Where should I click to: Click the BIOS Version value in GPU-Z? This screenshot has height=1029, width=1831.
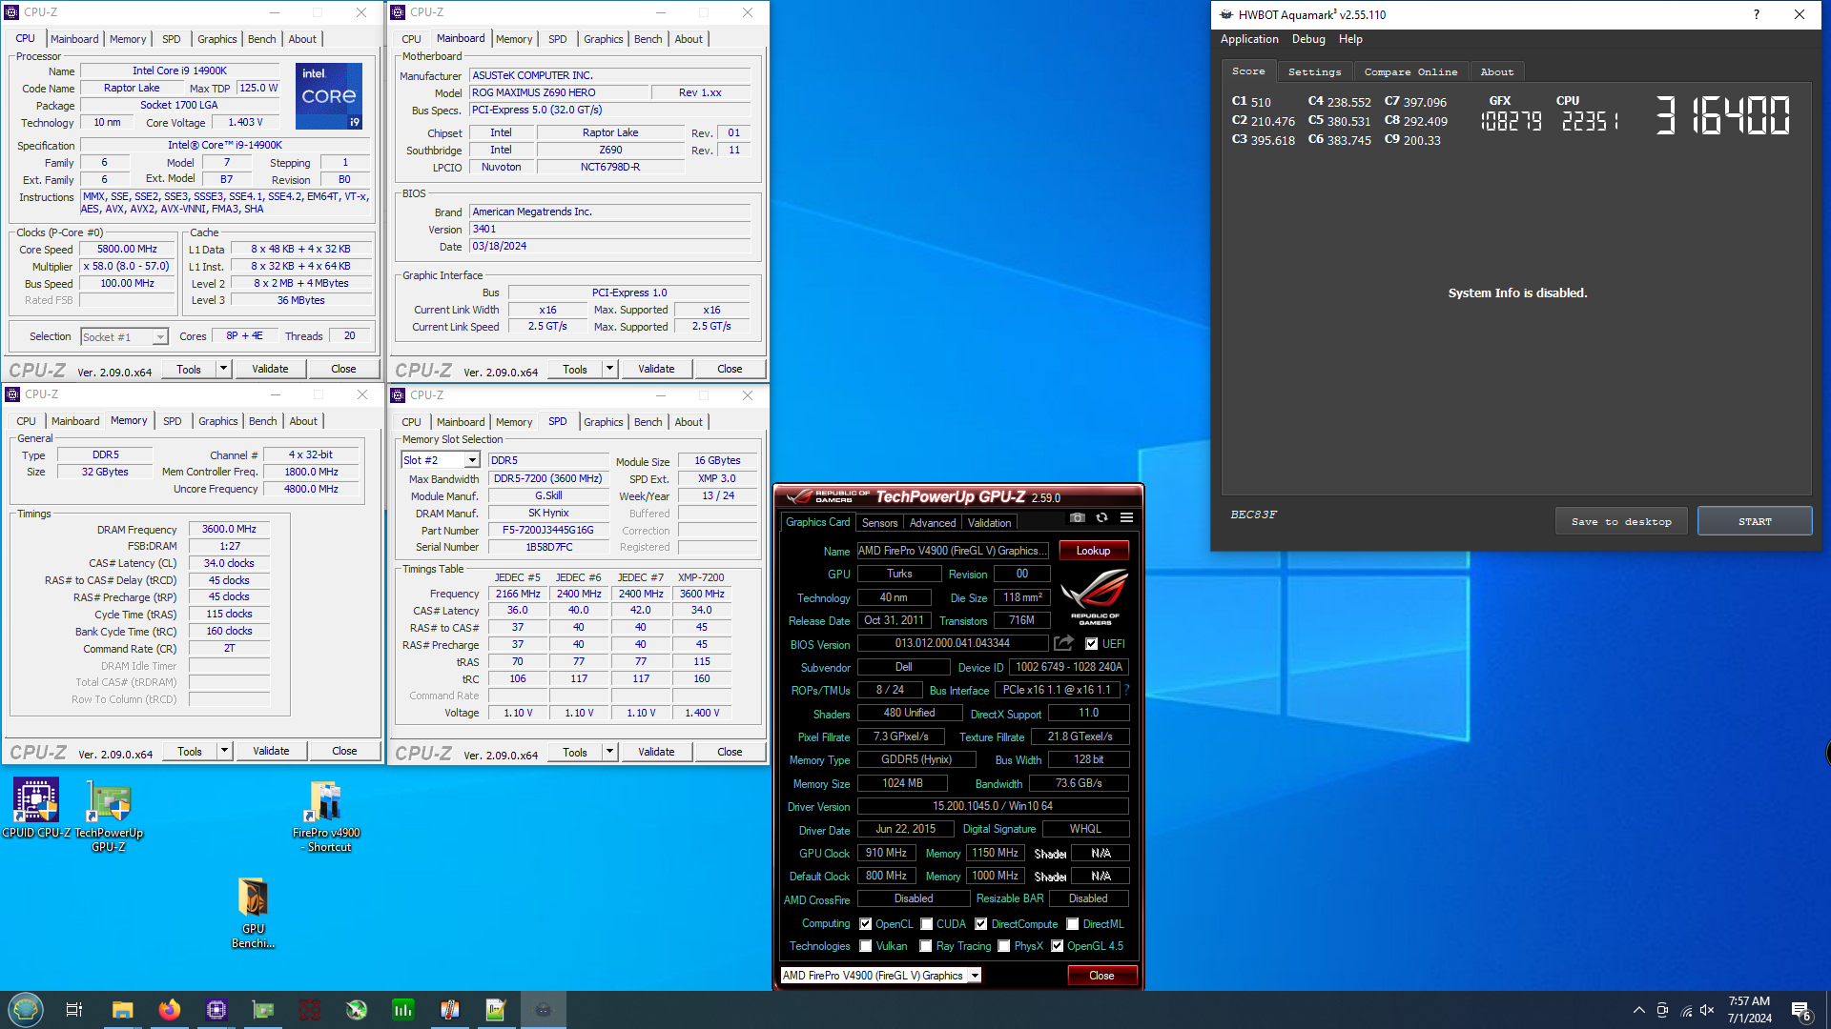(952, 644)
